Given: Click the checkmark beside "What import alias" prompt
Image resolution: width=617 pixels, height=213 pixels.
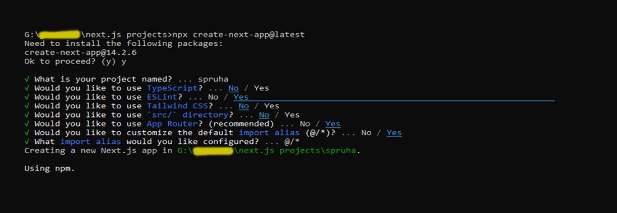Looking at the screenshot, I should click(x=27, y=142).
